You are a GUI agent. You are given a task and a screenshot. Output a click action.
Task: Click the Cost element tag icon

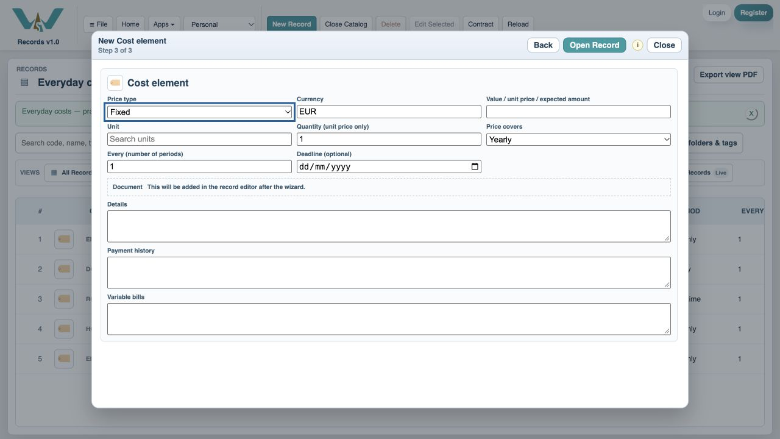tap(115, 83)
